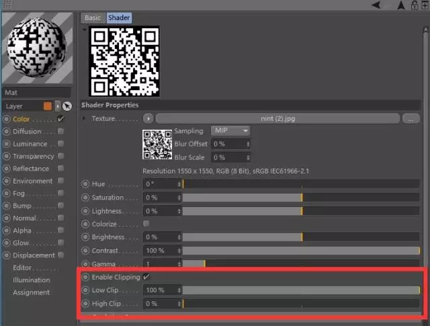This screenshot has width=430, height=326.
Task: Enable the Normal channel checkbox
Action: (x=61, y=218)
